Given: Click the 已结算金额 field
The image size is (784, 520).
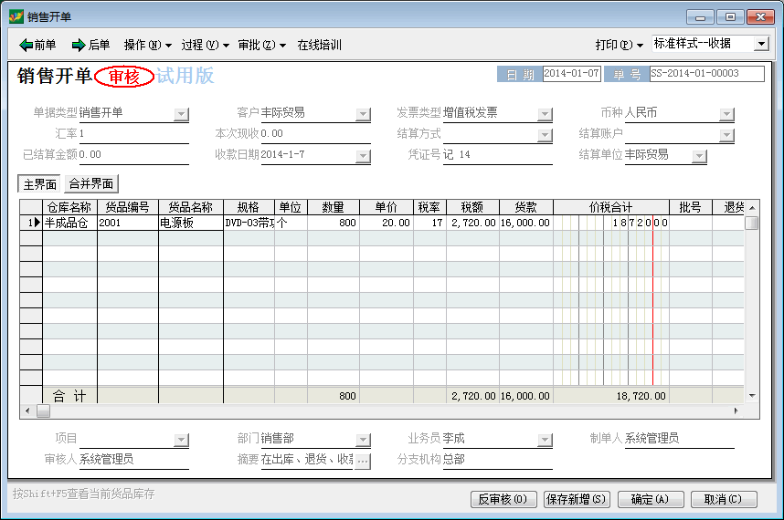Looking at the screenshot, I should 133,155.
